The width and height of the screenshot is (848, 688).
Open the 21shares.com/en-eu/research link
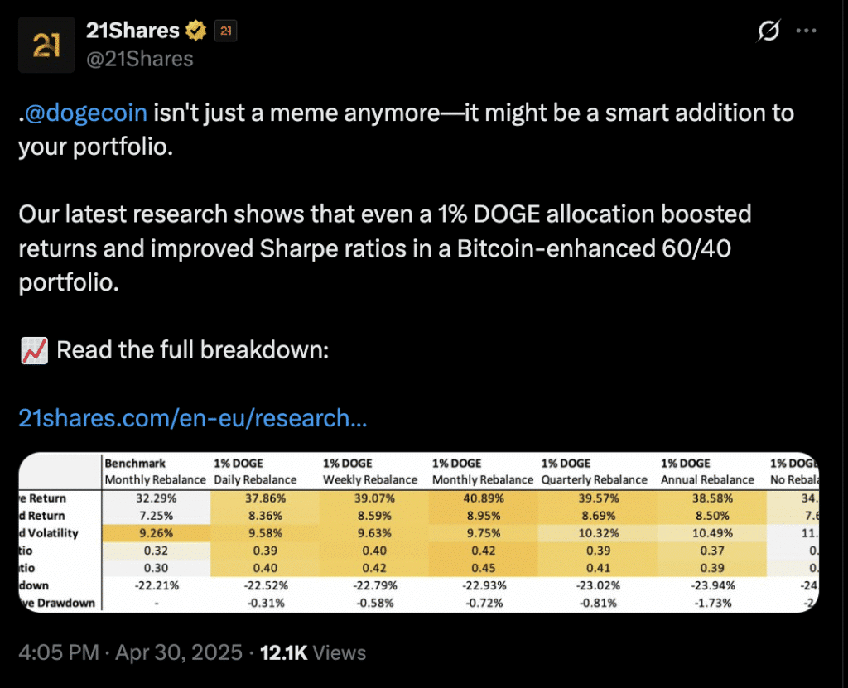coord(192,418)
